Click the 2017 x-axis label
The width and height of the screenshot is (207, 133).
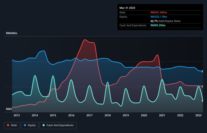(x=90, y=115)
